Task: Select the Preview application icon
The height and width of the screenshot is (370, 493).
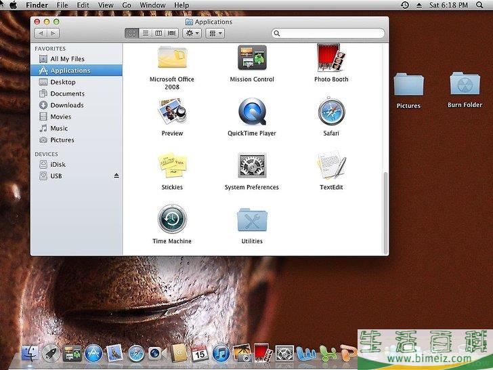Action: (x=172, y=111)
